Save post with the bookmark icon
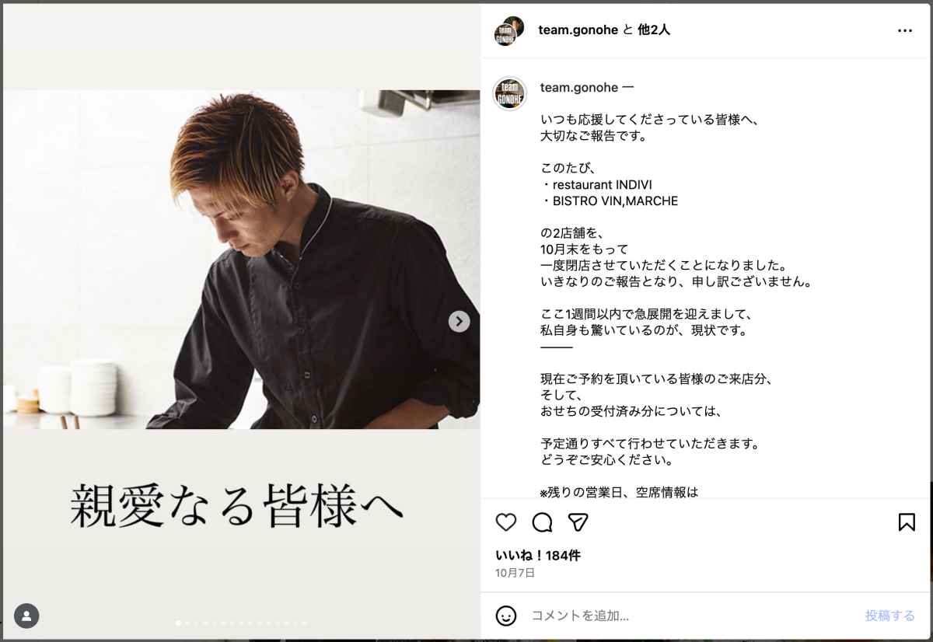This screenshot has width=933, height=642. pyautogui.click(x=907, y=522)
